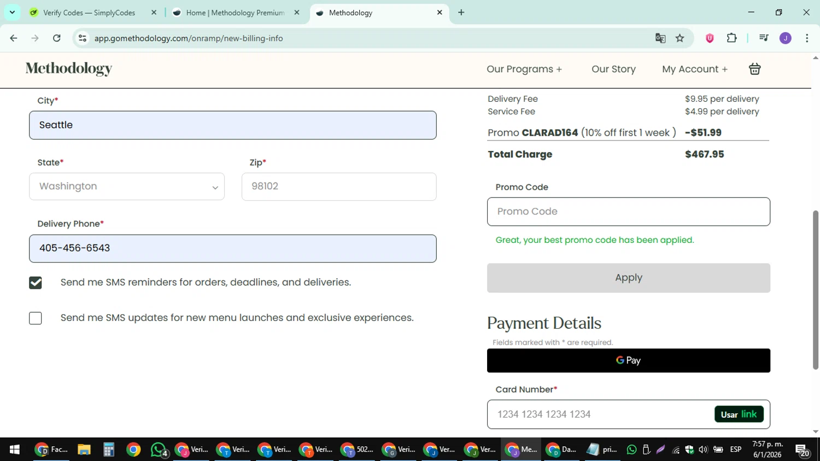Switch to Home | Methodology Premium tab

pyautogui.click(x=235, y=13)
